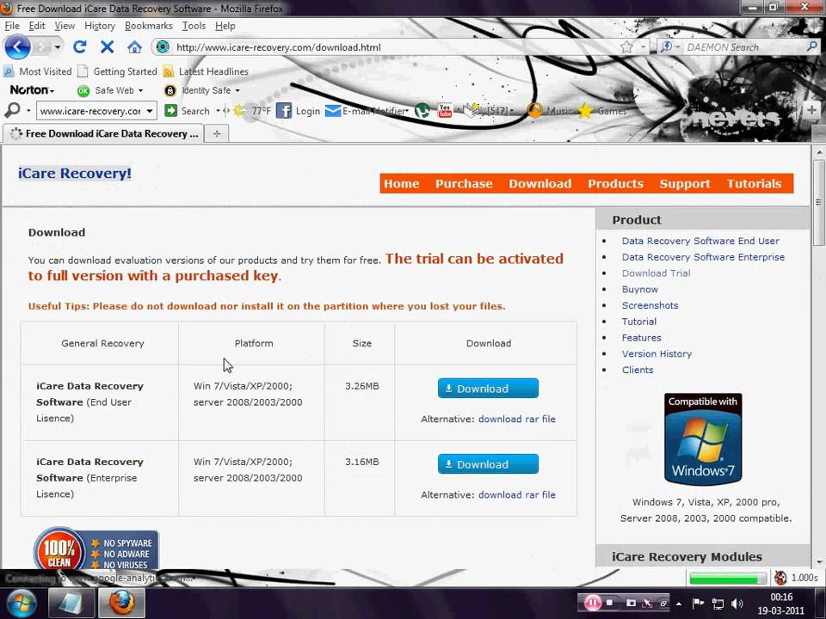The height and width of the screenshot is (619, 826).
Task: Select the Free Download iCare Data Recovery tab
Action: [x=104, y=134]
